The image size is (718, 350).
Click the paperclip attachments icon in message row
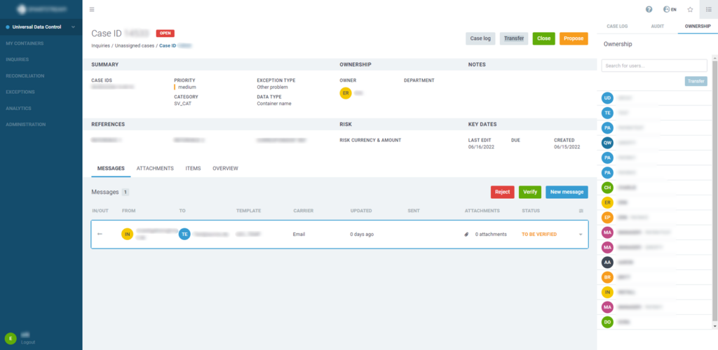point(466,234)
